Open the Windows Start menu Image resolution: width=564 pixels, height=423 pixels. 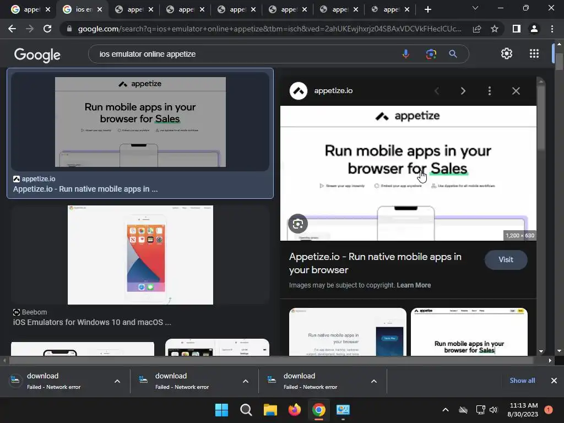[x=221, y=410]
